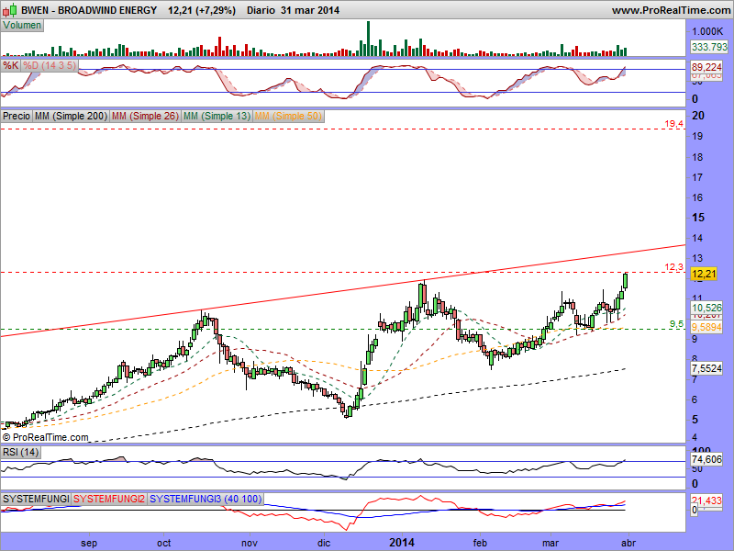Select the Diario timeframe label
The width and height of the screenshot is (734, 551).
pos(261,10)
